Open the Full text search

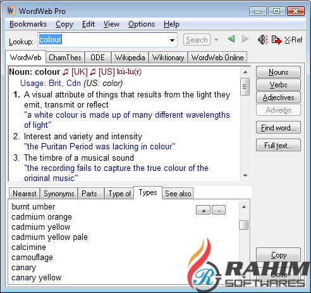click(278, 146)
